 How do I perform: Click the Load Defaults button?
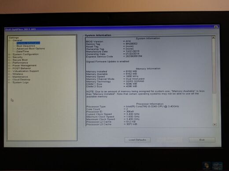tap(137, 140)
